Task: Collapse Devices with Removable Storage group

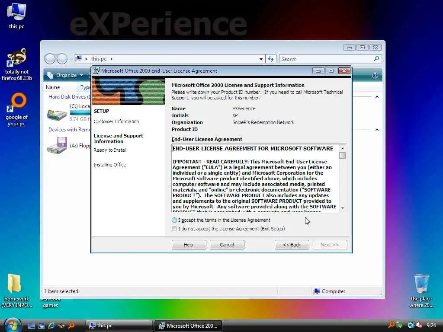Action: point(377,130)
